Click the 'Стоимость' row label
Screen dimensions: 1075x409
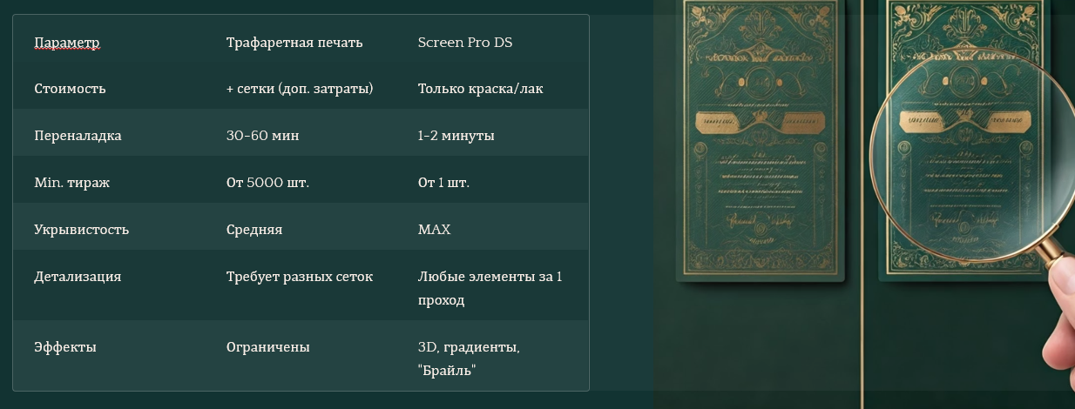tap(70, 89)
